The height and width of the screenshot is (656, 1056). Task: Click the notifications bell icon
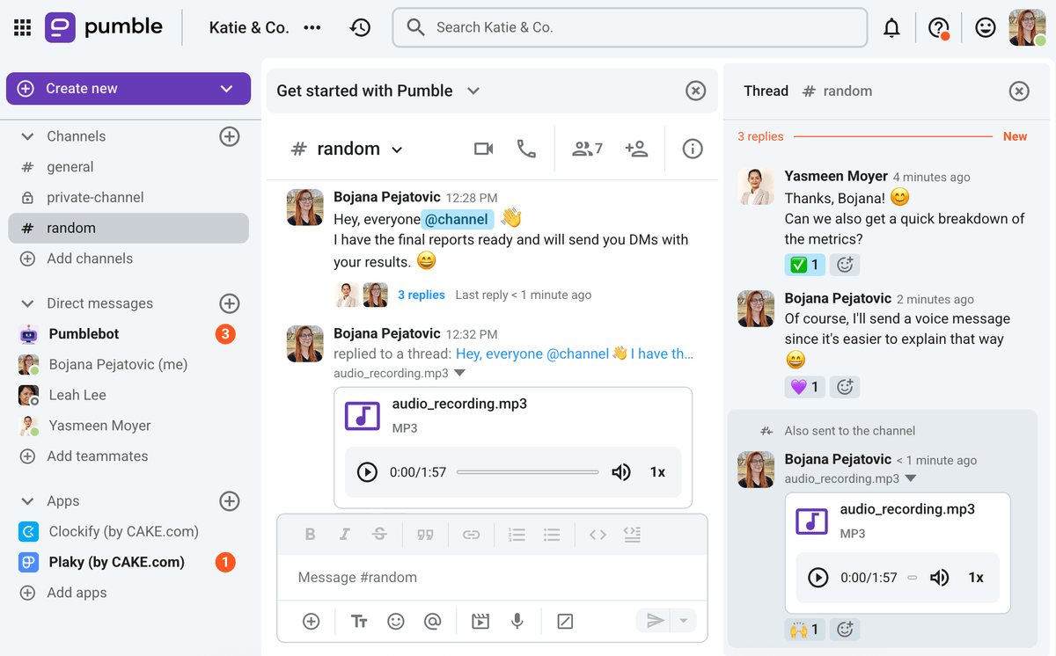click(x=891, y=28)
